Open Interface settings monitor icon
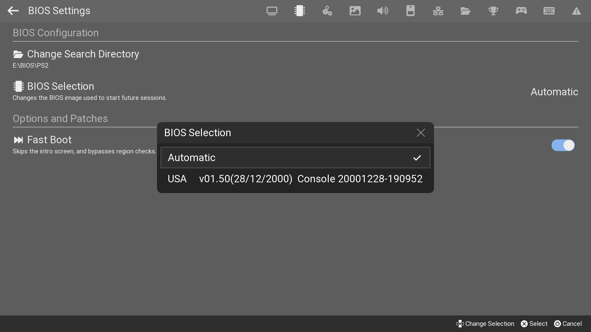The width and height of the screenshot is (591, 332). point(272,11)
